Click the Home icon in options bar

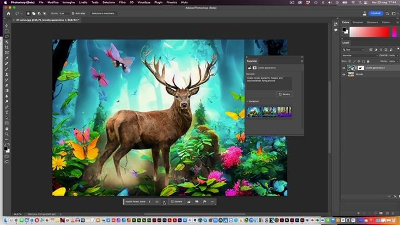8,14
